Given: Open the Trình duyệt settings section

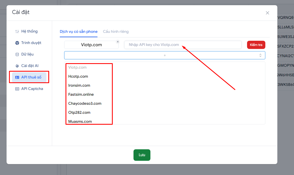Looking at the screenshot, I should (29, 43).
